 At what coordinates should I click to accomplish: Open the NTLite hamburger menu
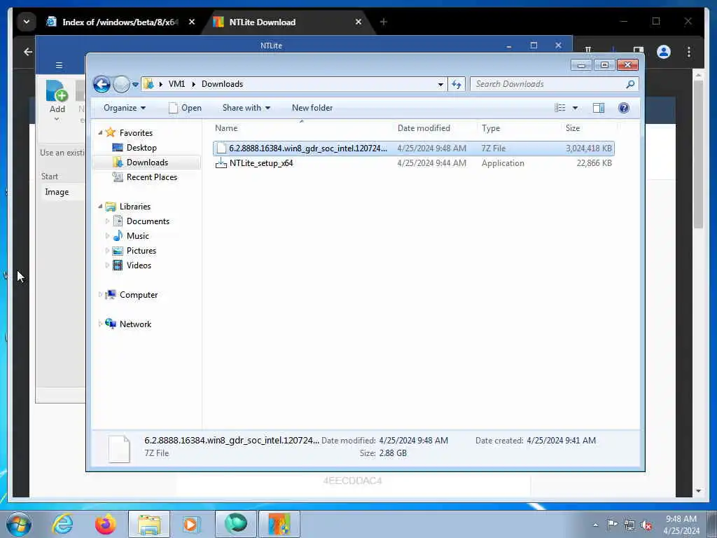(x=59, y=65)
